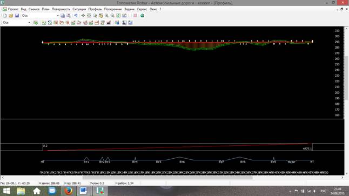This screenshot has width=349, height=196.
Task: Zoom in with the magnifier plus icon
Action: click(106, 16)
